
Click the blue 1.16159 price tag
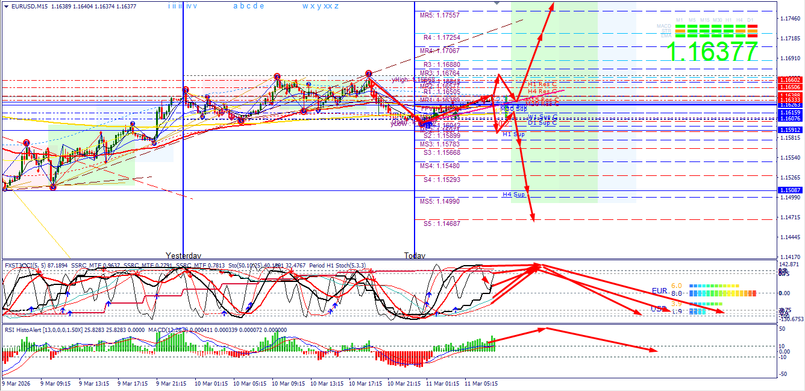(790, 113)
